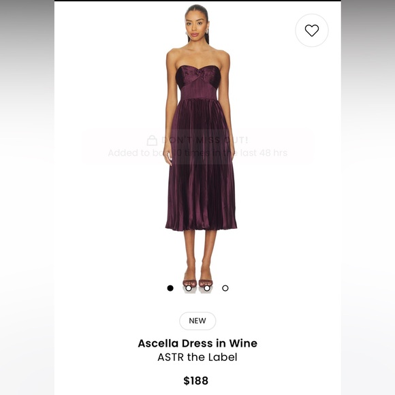Screen dimensions: 395x395
Task: Click the blurred gray right margin
Action: [x=368, y=197]
